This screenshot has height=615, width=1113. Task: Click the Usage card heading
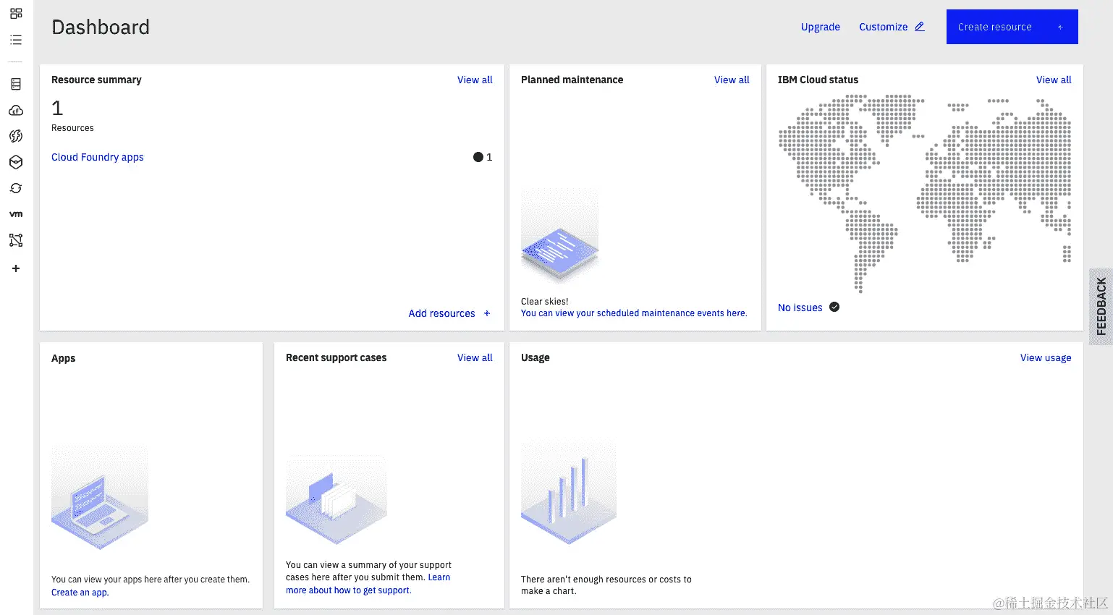(x=536, y=357)
